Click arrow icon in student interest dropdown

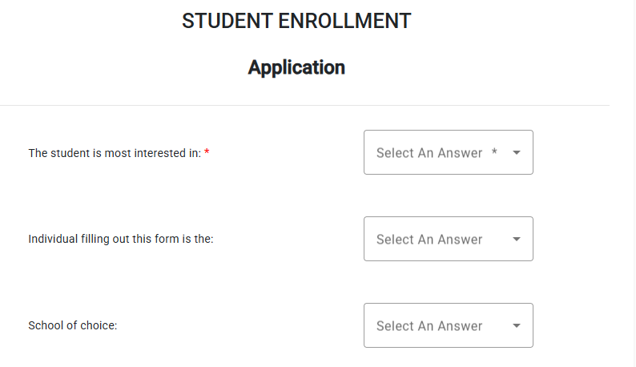point(517,152)
